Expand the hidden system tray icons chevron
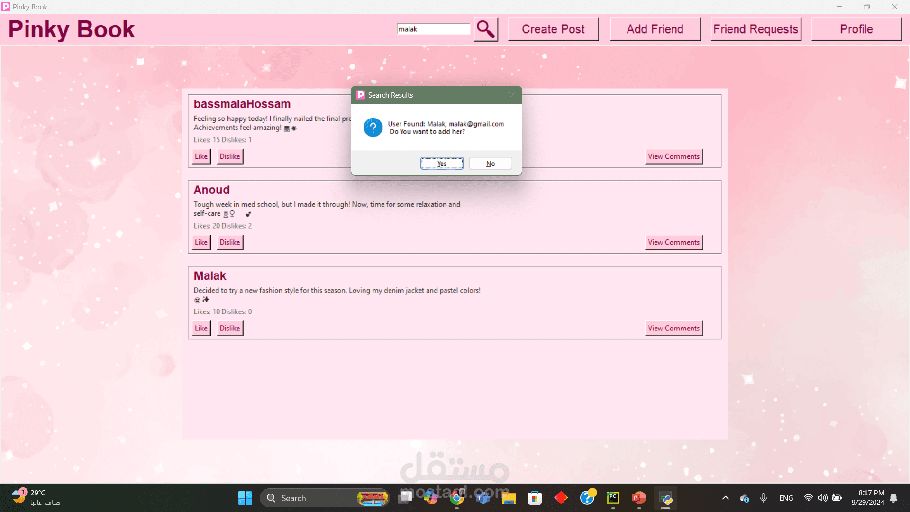This screenshot has height=512, width=910. (725, 498)
